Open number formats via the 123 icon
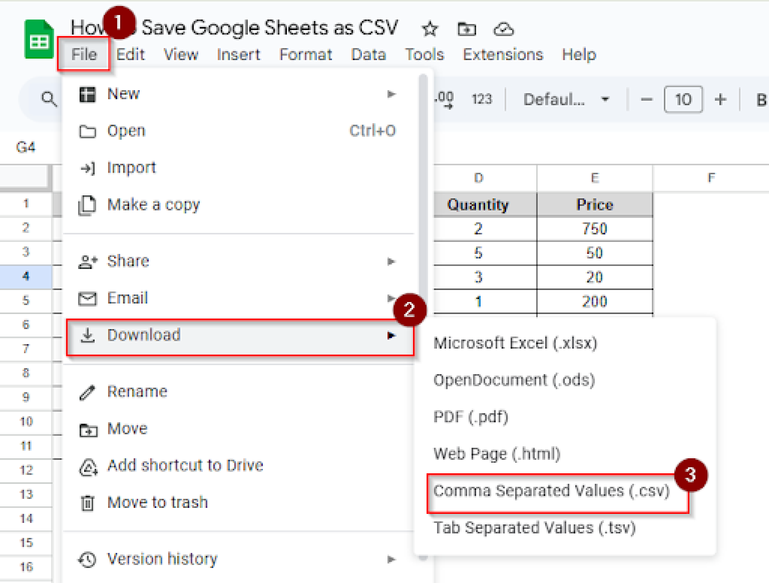This screenshot has width=769, height=583. coord(482,99)
